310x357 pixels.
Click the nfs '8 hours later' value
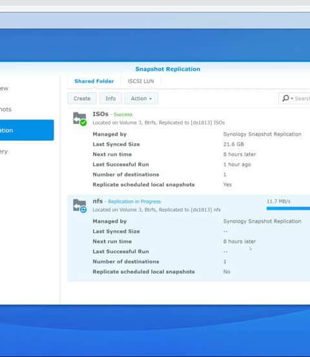point(240,241)
